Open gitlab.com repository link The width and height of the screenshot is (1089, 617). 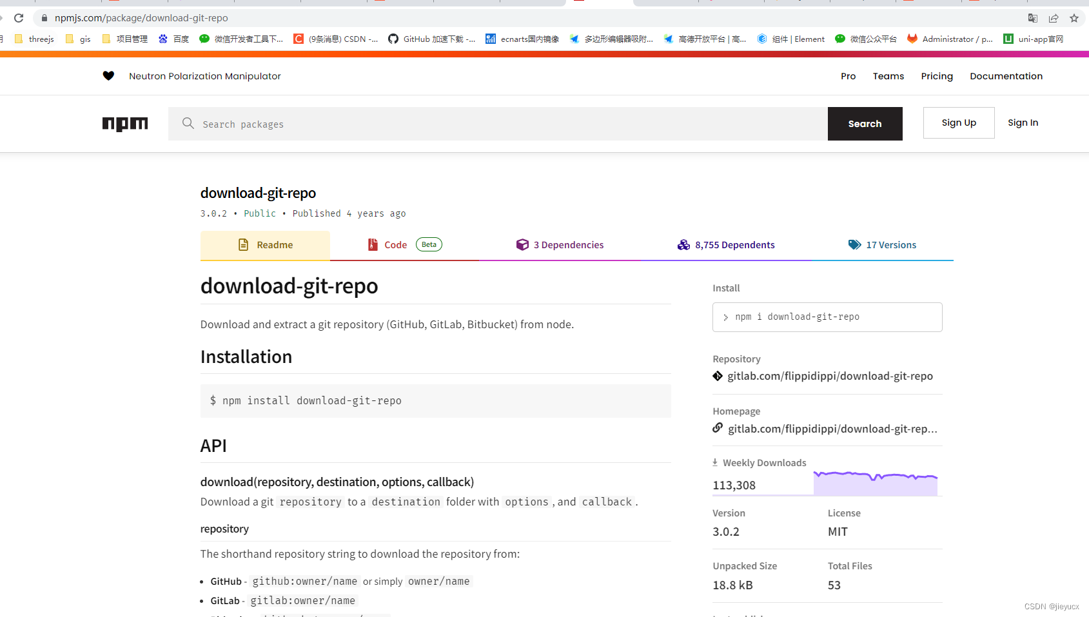click(830, 376)
